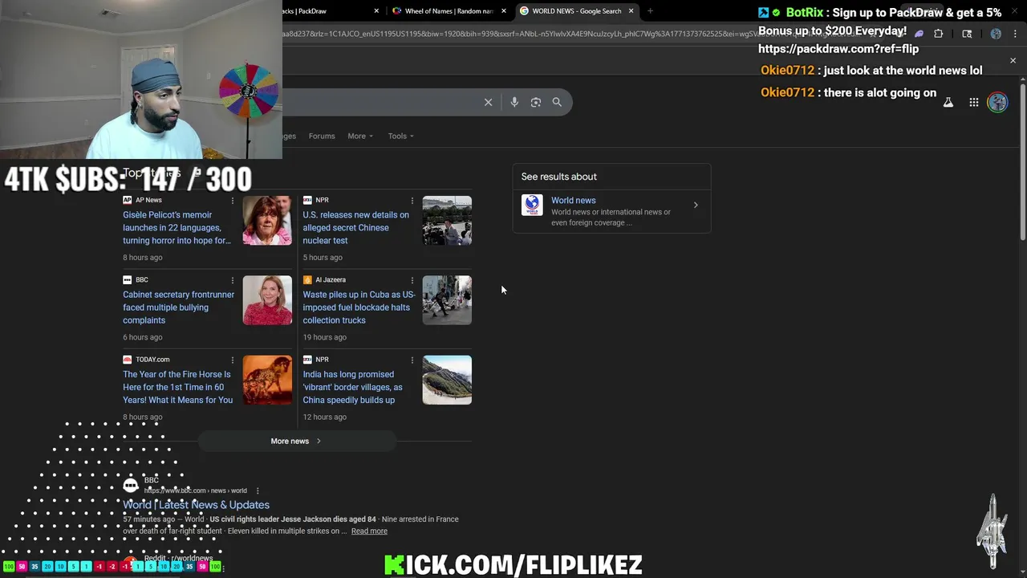This screenshot has width=1027, height=578.
Task: Close the WORLD NEWS Google Search tab
Action: (x=631, y=11)
